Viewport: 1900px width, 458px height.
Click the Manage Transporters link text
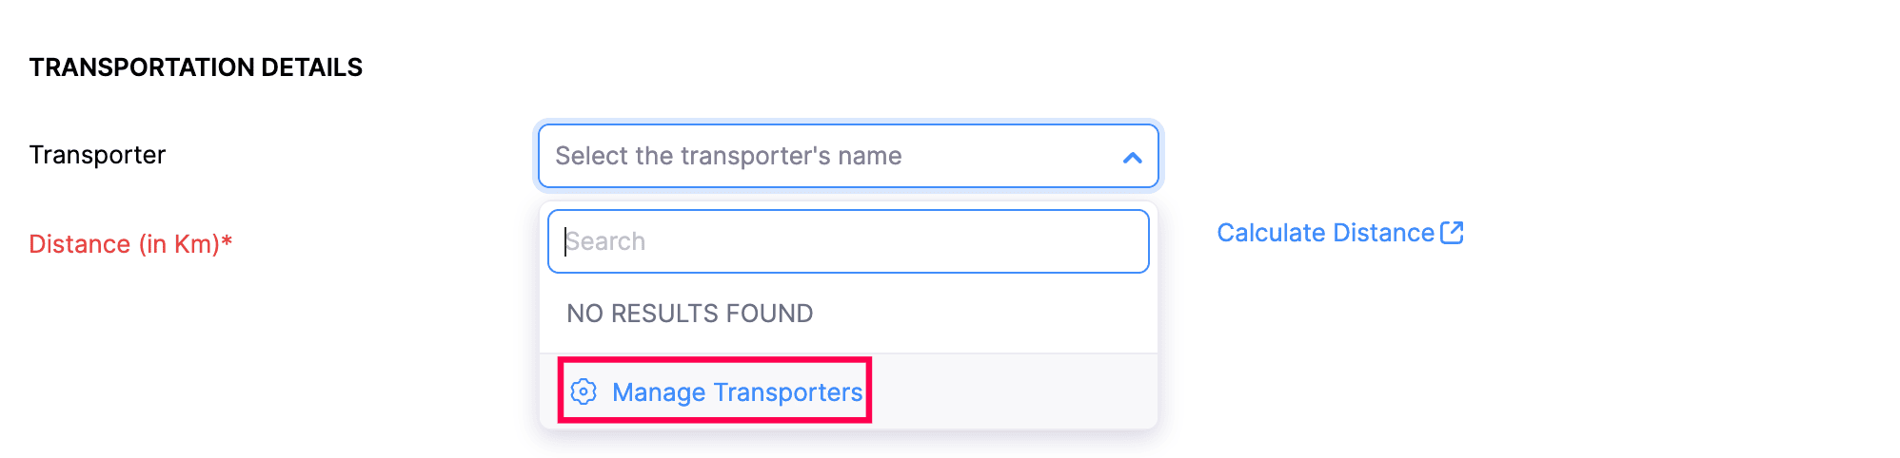click(x=737, y=391)
